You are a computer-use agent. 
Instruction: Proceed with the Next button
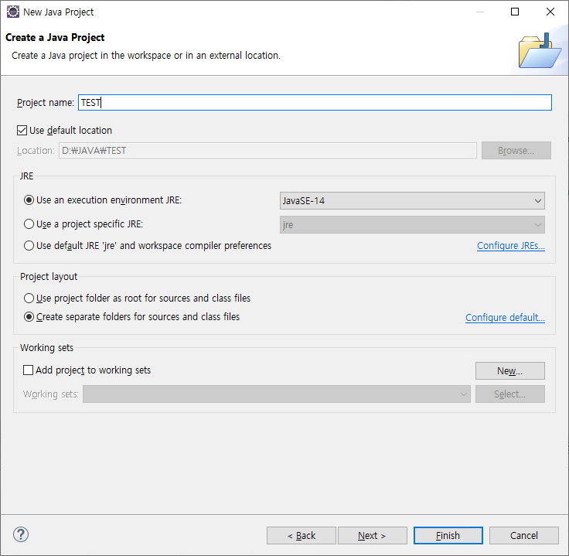pyautogui.click(x=373, y=536)
